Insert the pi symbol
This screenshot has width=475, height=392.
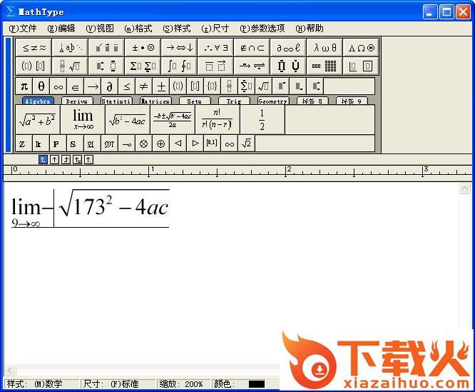(x=24, y=86)
